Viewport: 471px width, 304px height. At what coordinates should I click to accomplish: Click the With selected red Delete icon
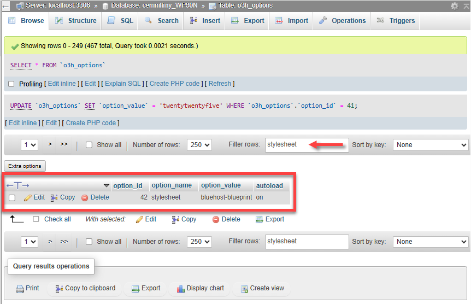pyautogui.click(x=216, y=219)
